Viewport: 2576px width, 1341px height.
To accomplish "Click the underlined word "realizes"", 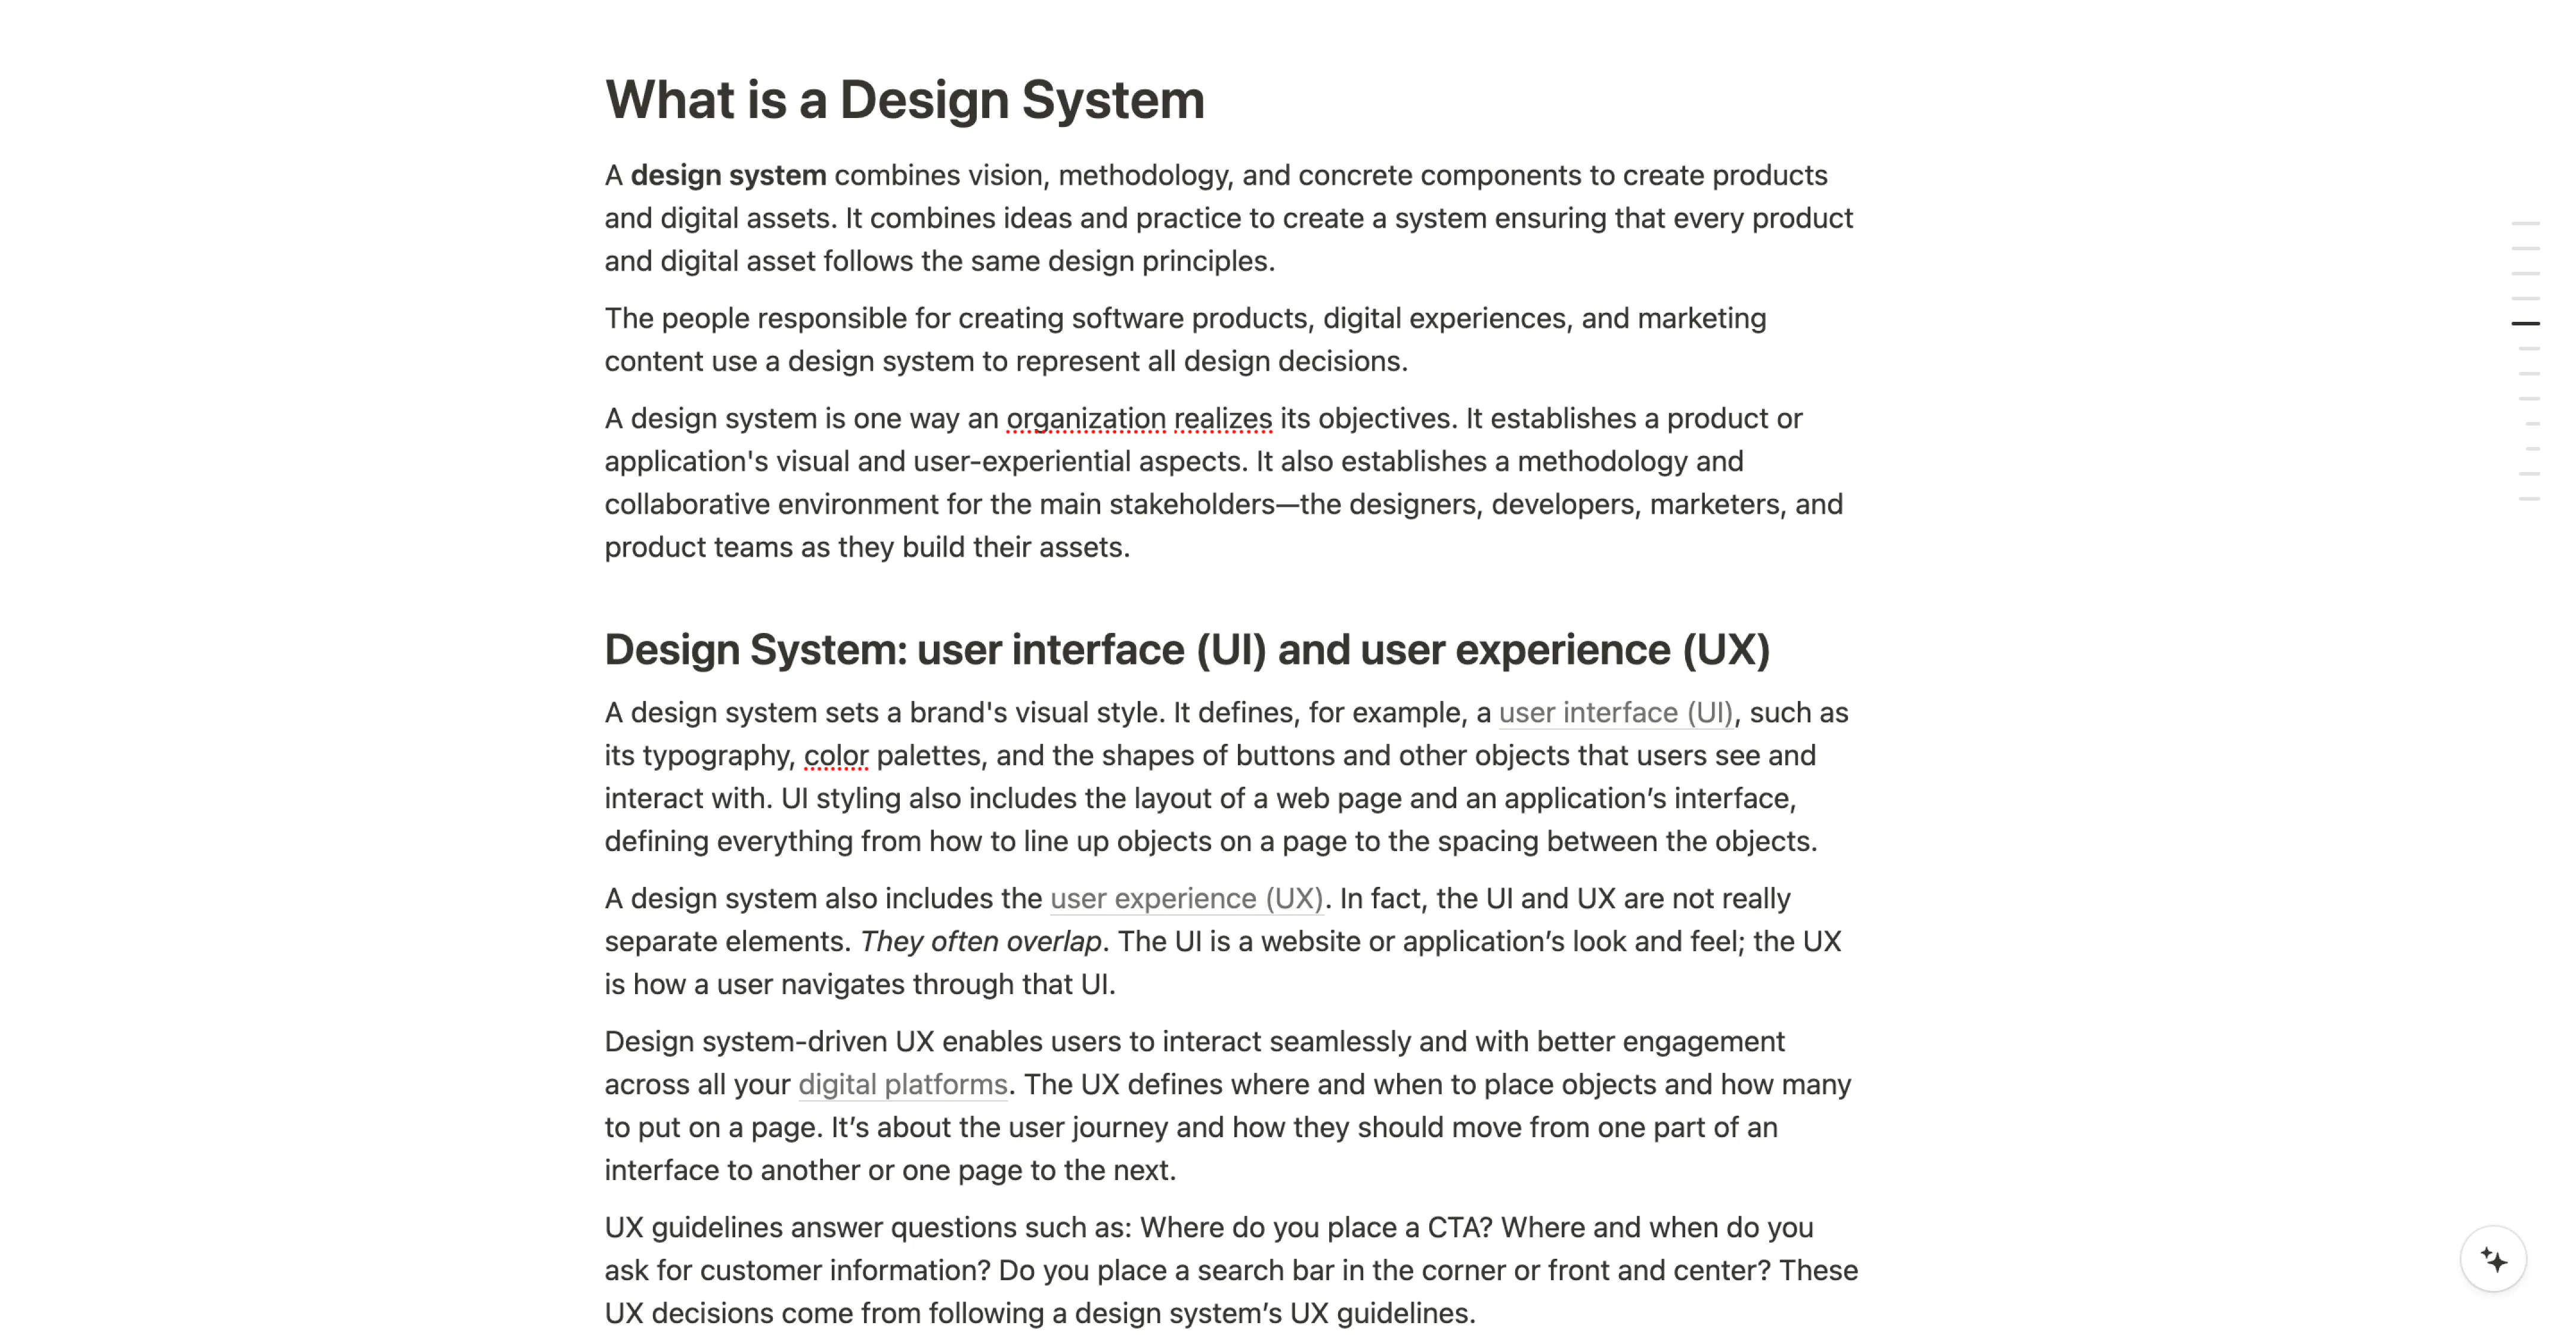I will pyautogui.click(x=1222, y=418).
